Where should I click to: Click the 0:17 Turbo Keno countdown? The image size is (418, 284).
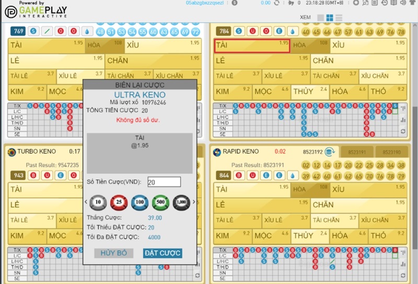click(x=75, y=151)
